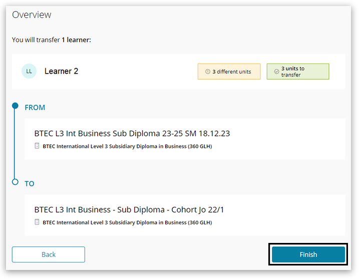Click the qualification name under the TO course

(x=127, y=222)
